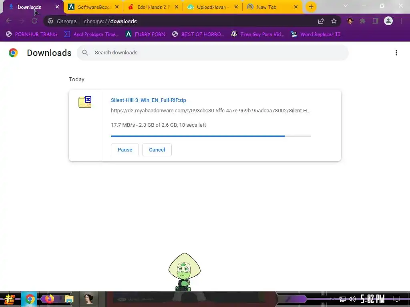Go back with the browser back arrow
This screenshot has height=307, width=410.
pyautogui.click(x=9, y=21)
